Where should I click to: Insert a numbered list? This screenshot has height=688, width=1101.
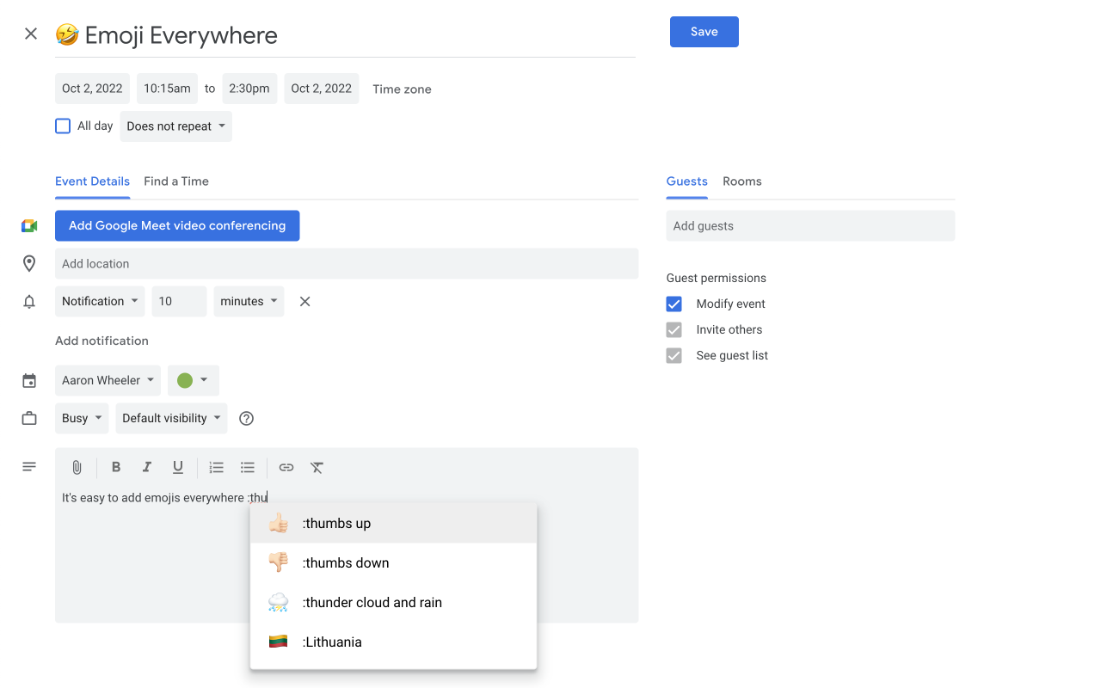coord(216,467)
